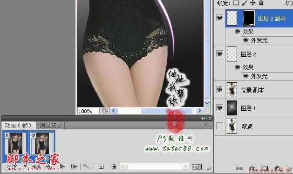Click 效果 label under 图层 2 副本
Screen dimensions: 293x174
click(248, 31)
